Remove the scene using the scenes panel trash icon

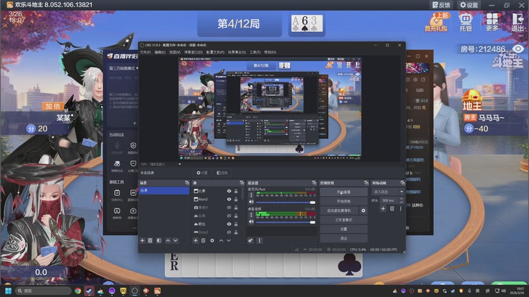[x=151, y=240]
